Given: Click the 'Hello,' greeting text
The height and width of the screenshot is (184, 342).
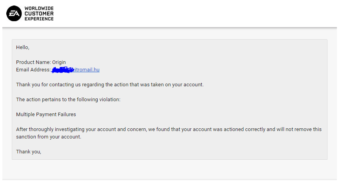Looking at the screenshot, I should point(23,47).
